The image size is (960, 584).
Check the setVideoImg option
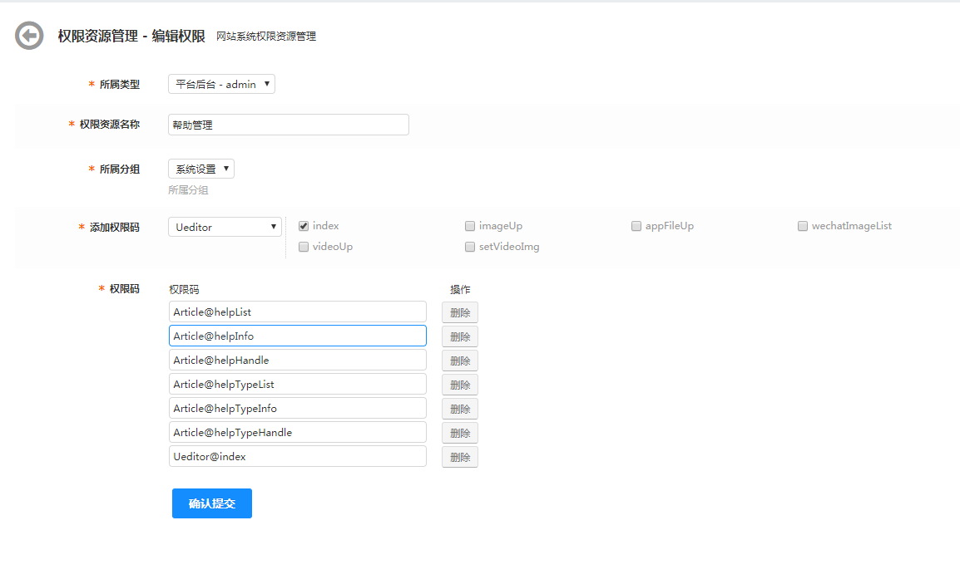(x=470, y=247)
